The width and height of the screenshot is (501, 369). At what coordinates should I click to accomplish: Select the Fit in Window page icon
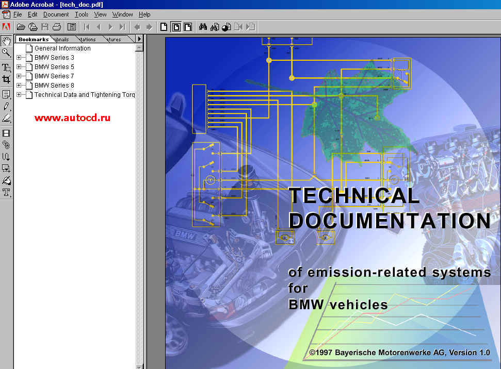(176, 27)
